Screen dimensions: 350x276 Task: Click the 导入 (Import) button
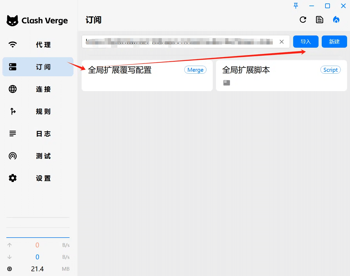[306, 42]
